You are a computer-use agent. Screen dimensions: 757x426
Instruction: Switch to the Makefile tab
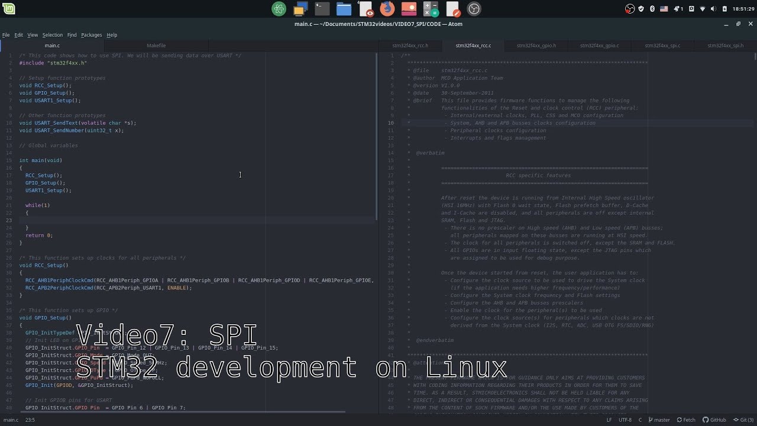[156, 46]
